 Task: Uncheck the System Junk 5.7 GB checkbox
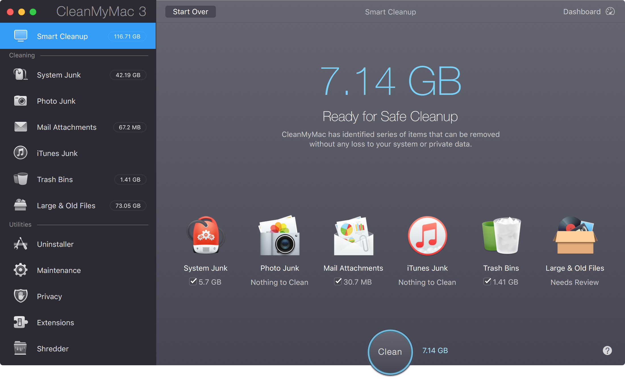[x=193, y=281]
